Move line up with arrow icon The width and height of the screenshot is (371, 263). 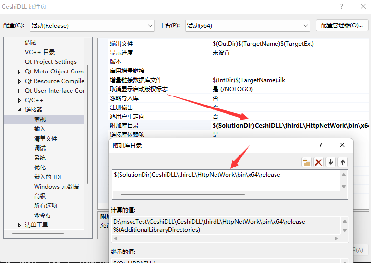342,162
